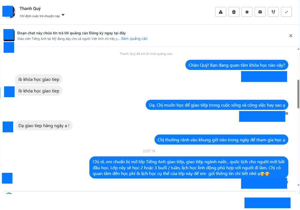Dismiss the ad reply banner
The image size is (300, 210).
291,36
